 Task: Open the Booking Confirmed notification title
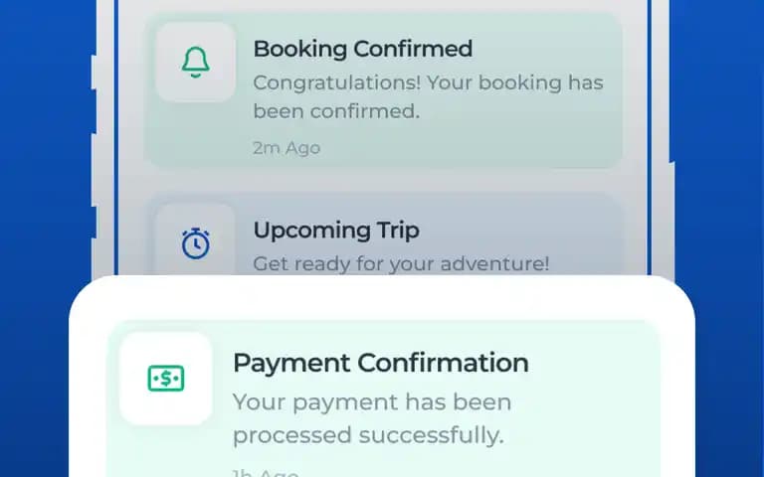click(x=362, y=49)
